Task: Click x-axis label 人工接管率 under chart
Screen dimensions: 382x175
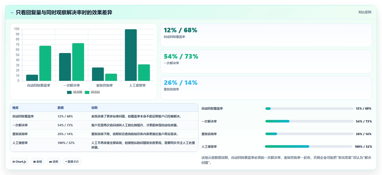Action: (137, 86)
